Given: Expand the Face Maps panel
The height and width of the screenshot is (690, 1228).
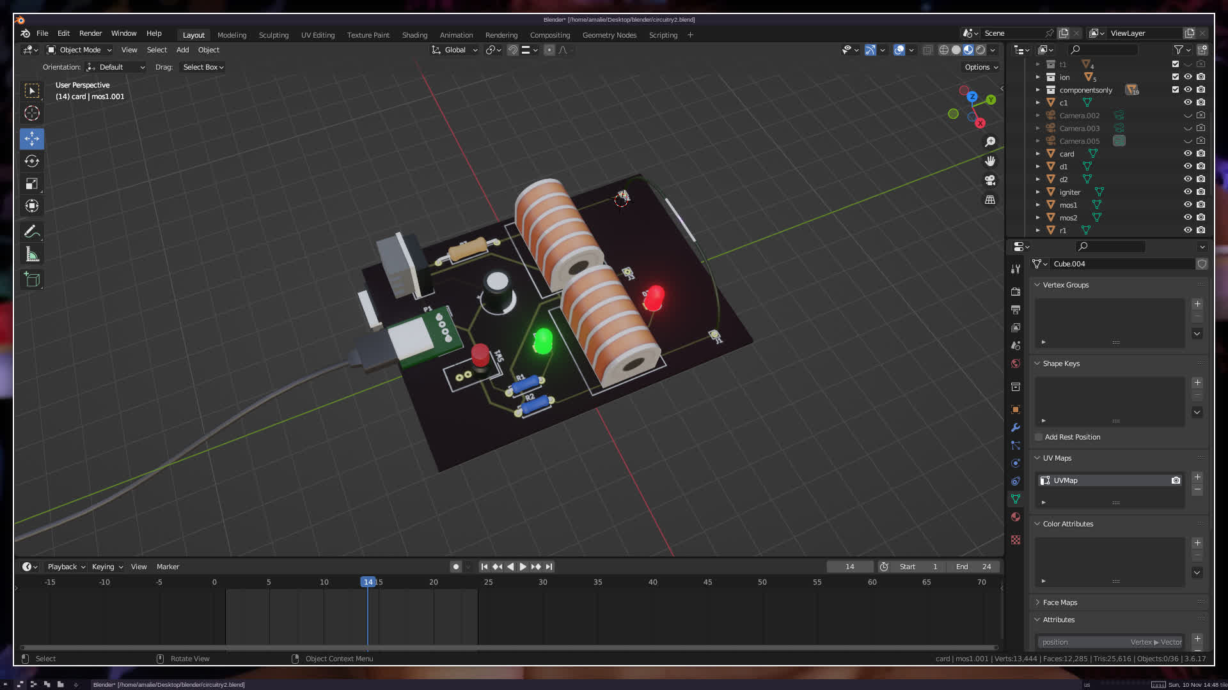Looking at the screenshot, I should point(1060,602).
